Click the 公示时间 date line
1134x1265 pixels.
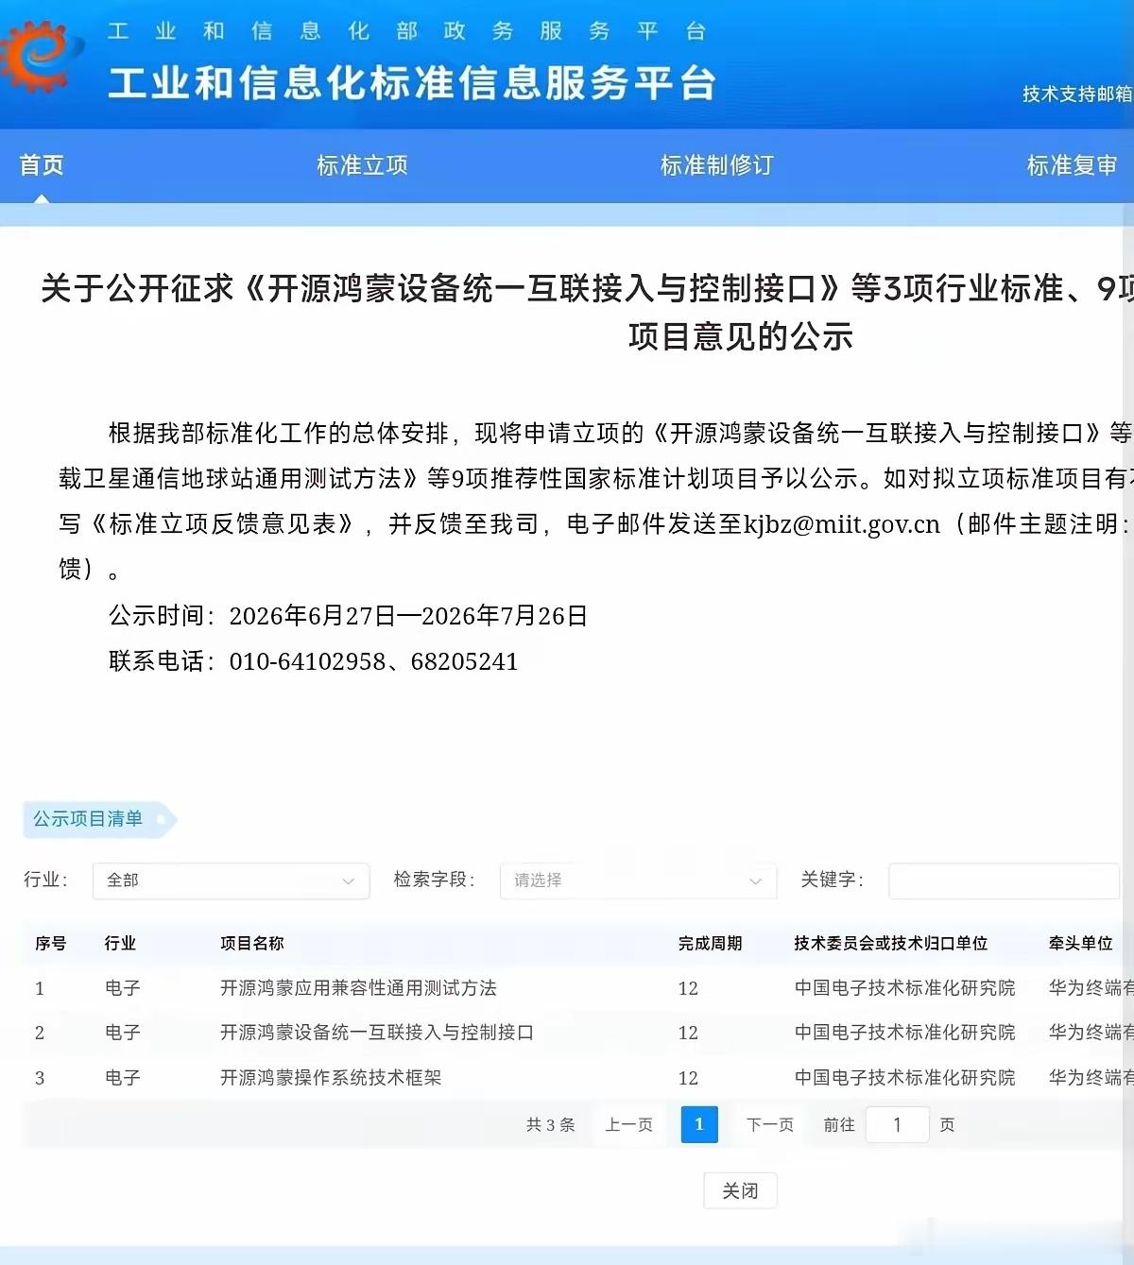[x=348, y=616]
